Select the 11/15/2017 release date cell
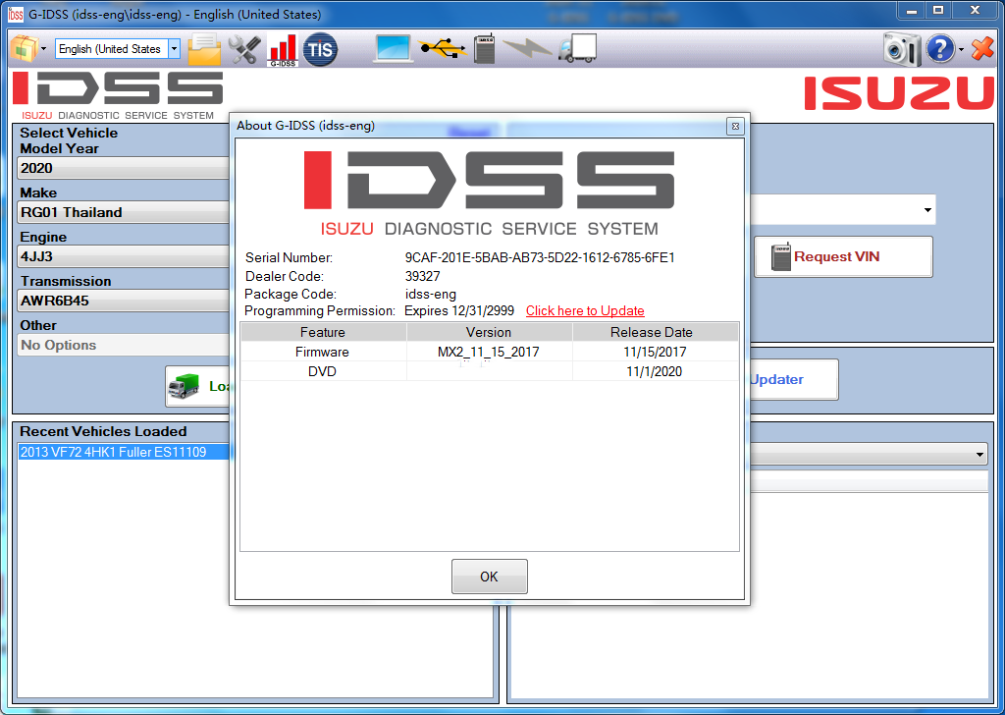 click(655, 352)
